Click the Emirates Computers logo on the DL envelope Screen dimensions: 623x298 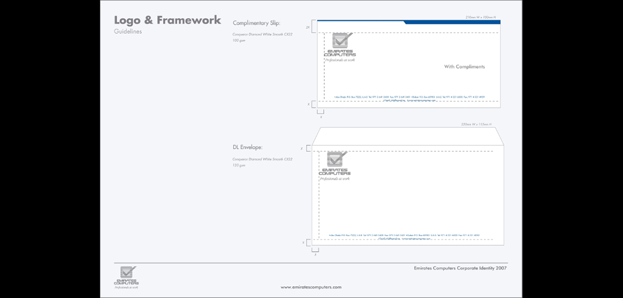[x=335, y=165]
